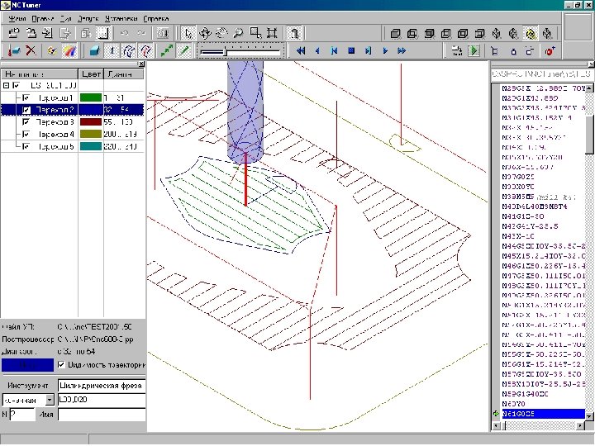The width and height of the screenshot is (595, 446).
Task: Click the red X delete icon
Action: point(31,51)
